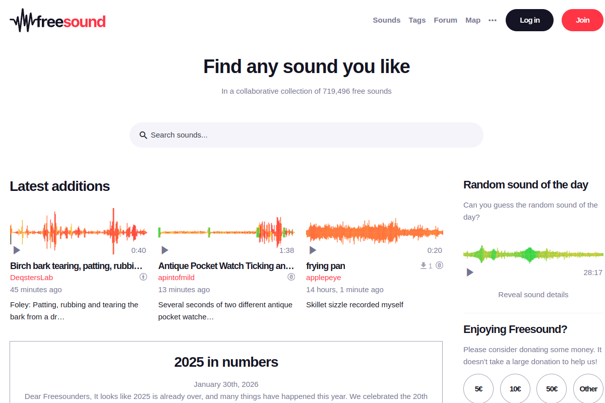605x403 pixels.
Task: Download the "frying pan" sound
Action: tap(422, 265)
